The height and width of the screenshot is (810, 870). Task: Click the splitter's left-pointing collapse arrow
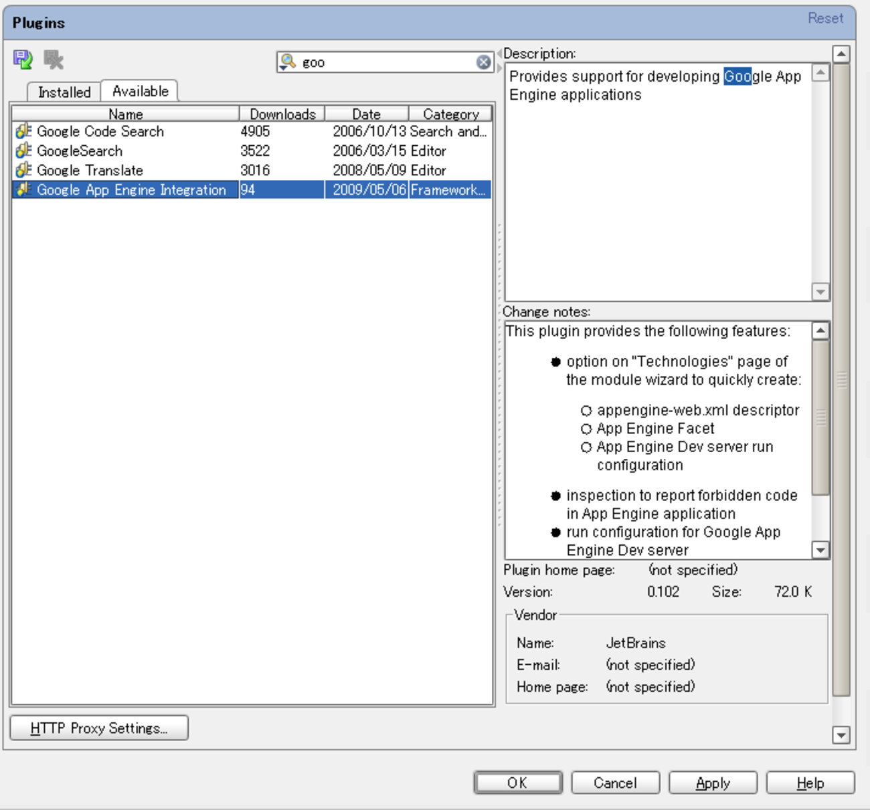point(499,54)
